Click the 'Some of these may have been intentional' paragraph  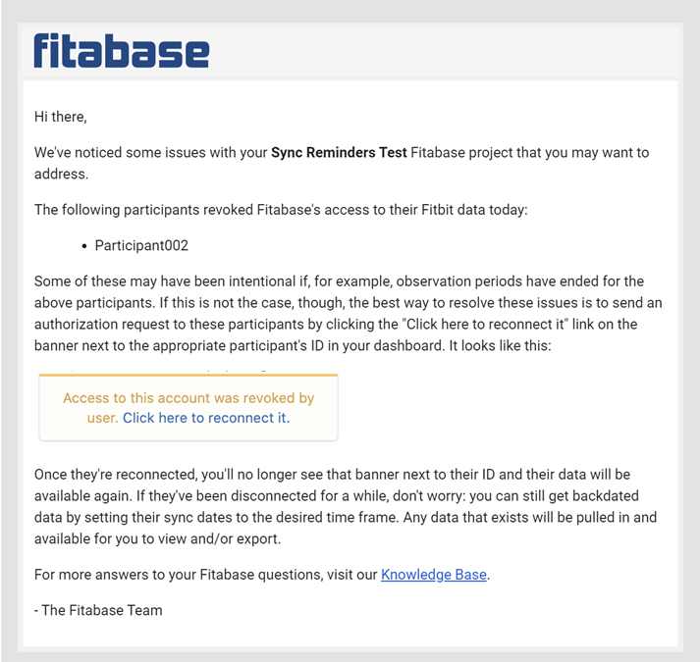349,313
